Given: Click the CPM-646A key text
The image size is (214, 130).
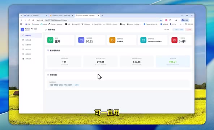Looking at the screenshot, I should (61, 85).
